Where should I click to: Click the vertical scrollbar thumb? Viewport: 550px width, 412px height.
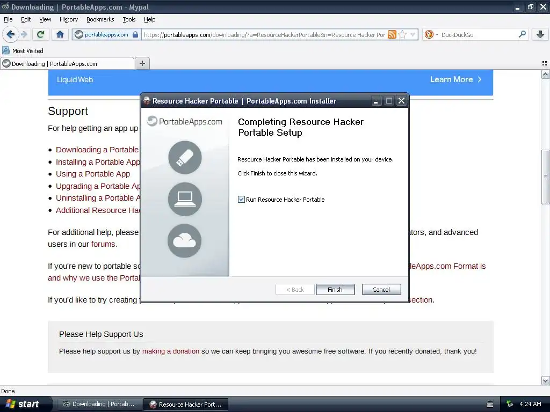pos(545,177)
